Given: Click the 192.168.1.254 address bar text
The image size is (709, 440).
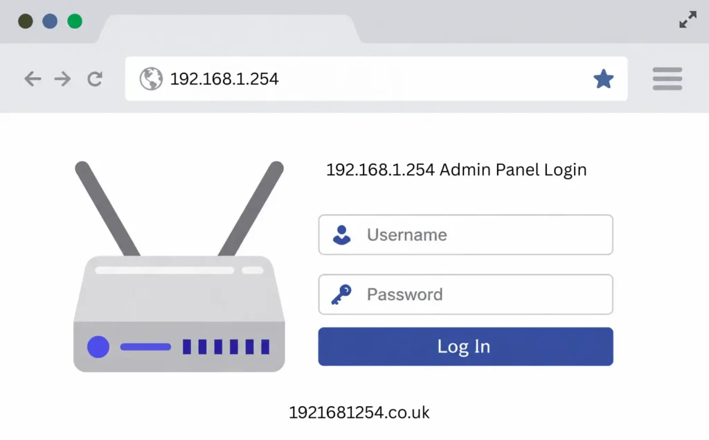Looking at the screenshot, I should pos(224,79).
